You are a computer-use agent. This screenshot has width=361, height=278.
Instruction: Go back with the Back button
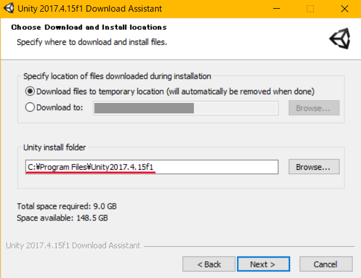coord(209,264)
